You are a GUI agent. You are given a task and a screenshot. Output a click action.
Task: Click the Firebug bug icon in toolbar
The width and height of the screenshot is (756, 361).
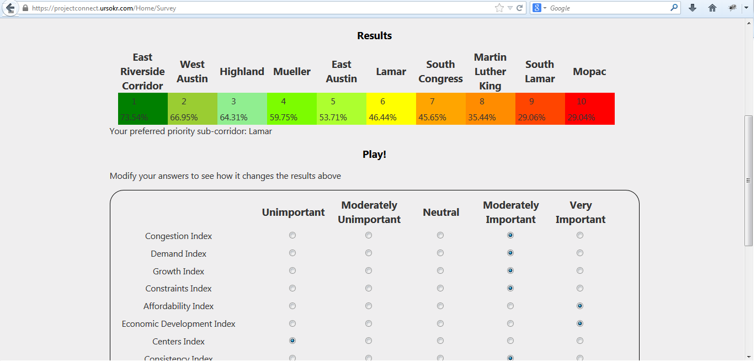point(732,8)
